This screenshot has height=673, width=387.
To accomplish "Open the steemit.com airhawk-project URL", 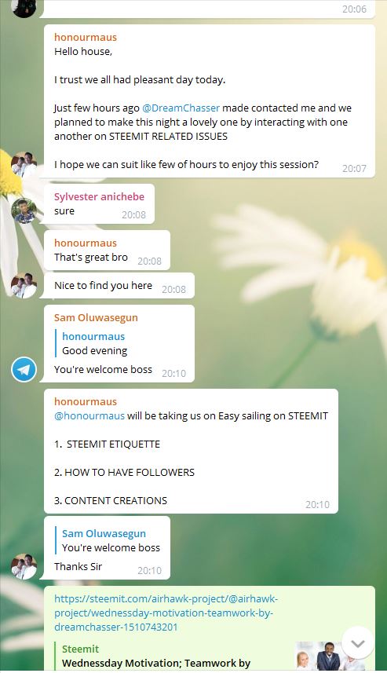I will [166, 613].
